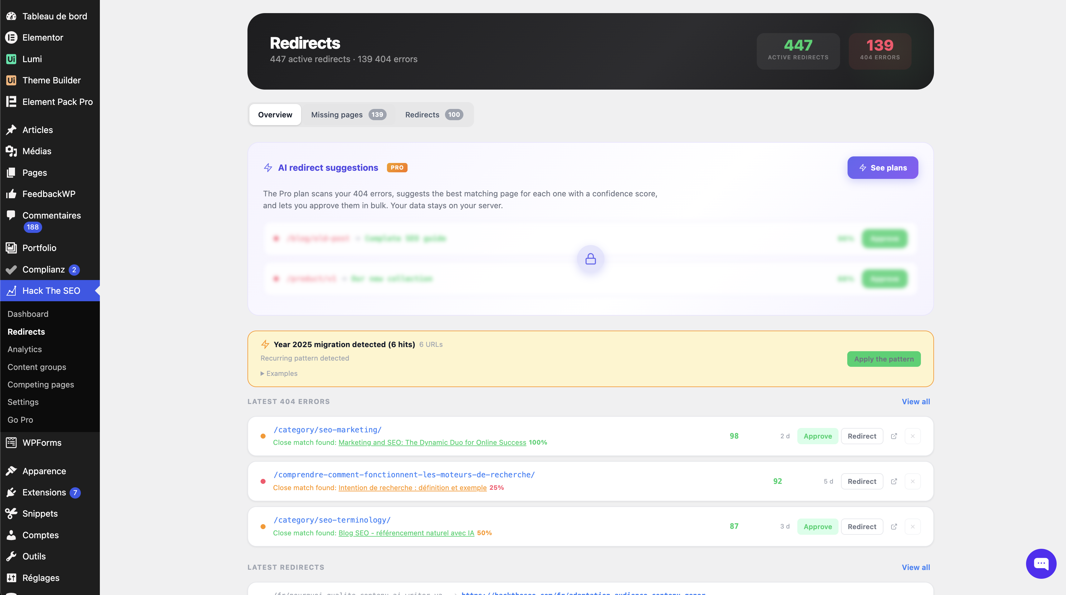Open Dashboard submenu item
Screen dimensions: 1066x595
click(x=28, y=314)
